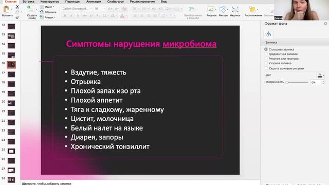Viewport: 329px width, 185px height.
Task: Switch to the Главная tab
Action: (11, 2)
